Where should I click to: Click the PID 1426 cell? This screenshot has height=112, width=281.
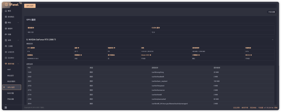point(30,72)
